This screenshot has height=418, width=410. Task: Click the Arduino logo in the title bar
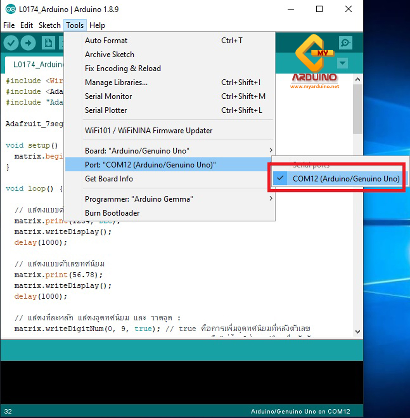11,9
